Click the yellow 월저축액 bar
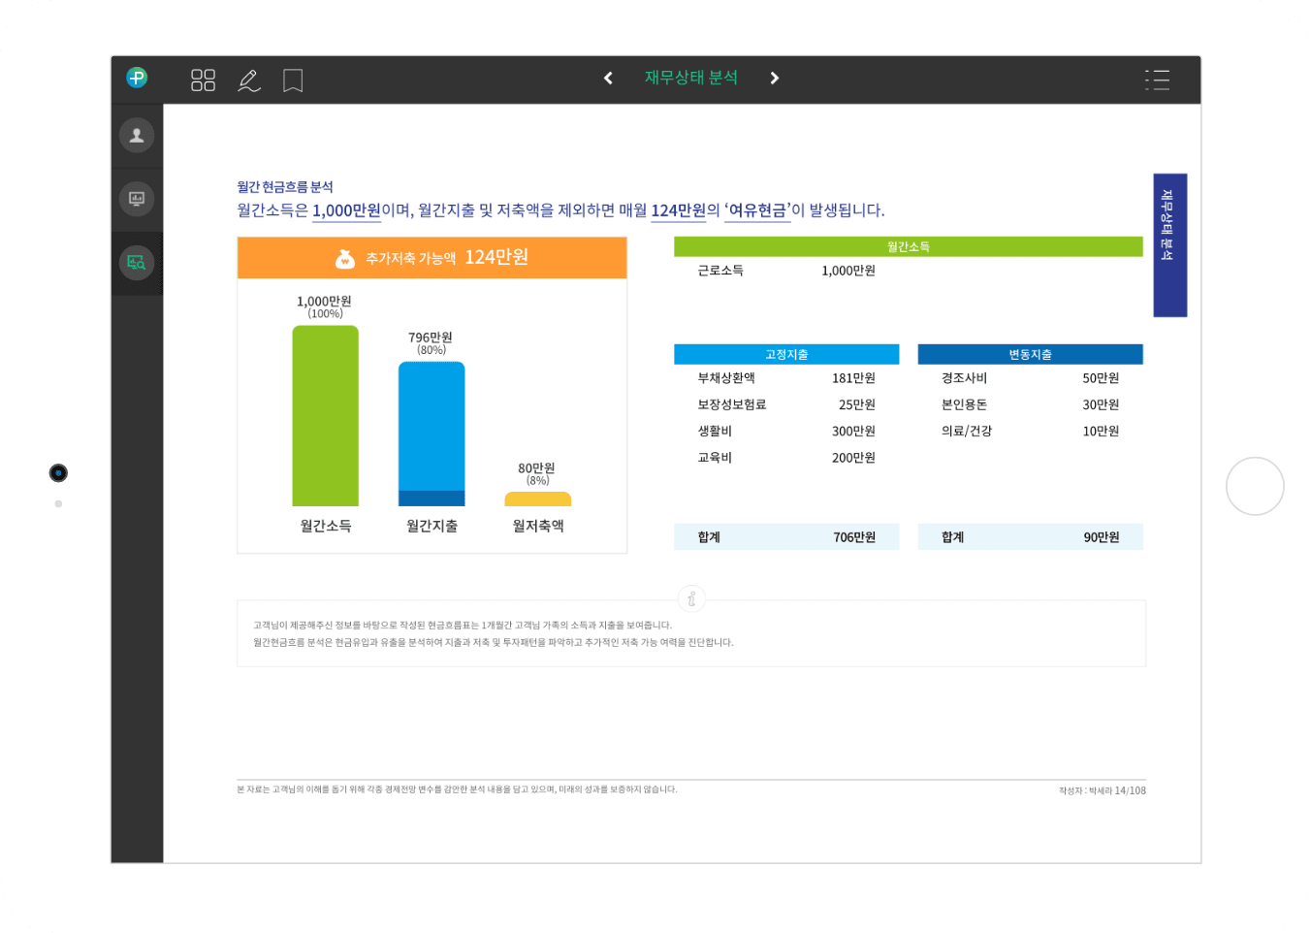 click(x=538, y=499)
